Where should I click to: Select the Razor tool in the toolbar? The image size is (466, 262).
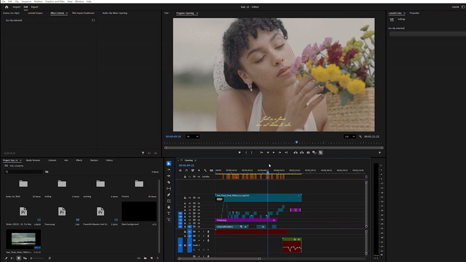coord(169,182)
